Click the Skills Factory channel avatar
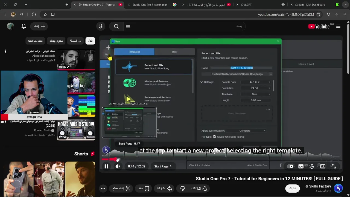This screenshot has height=197, width=350. click(x=338, y=188)
